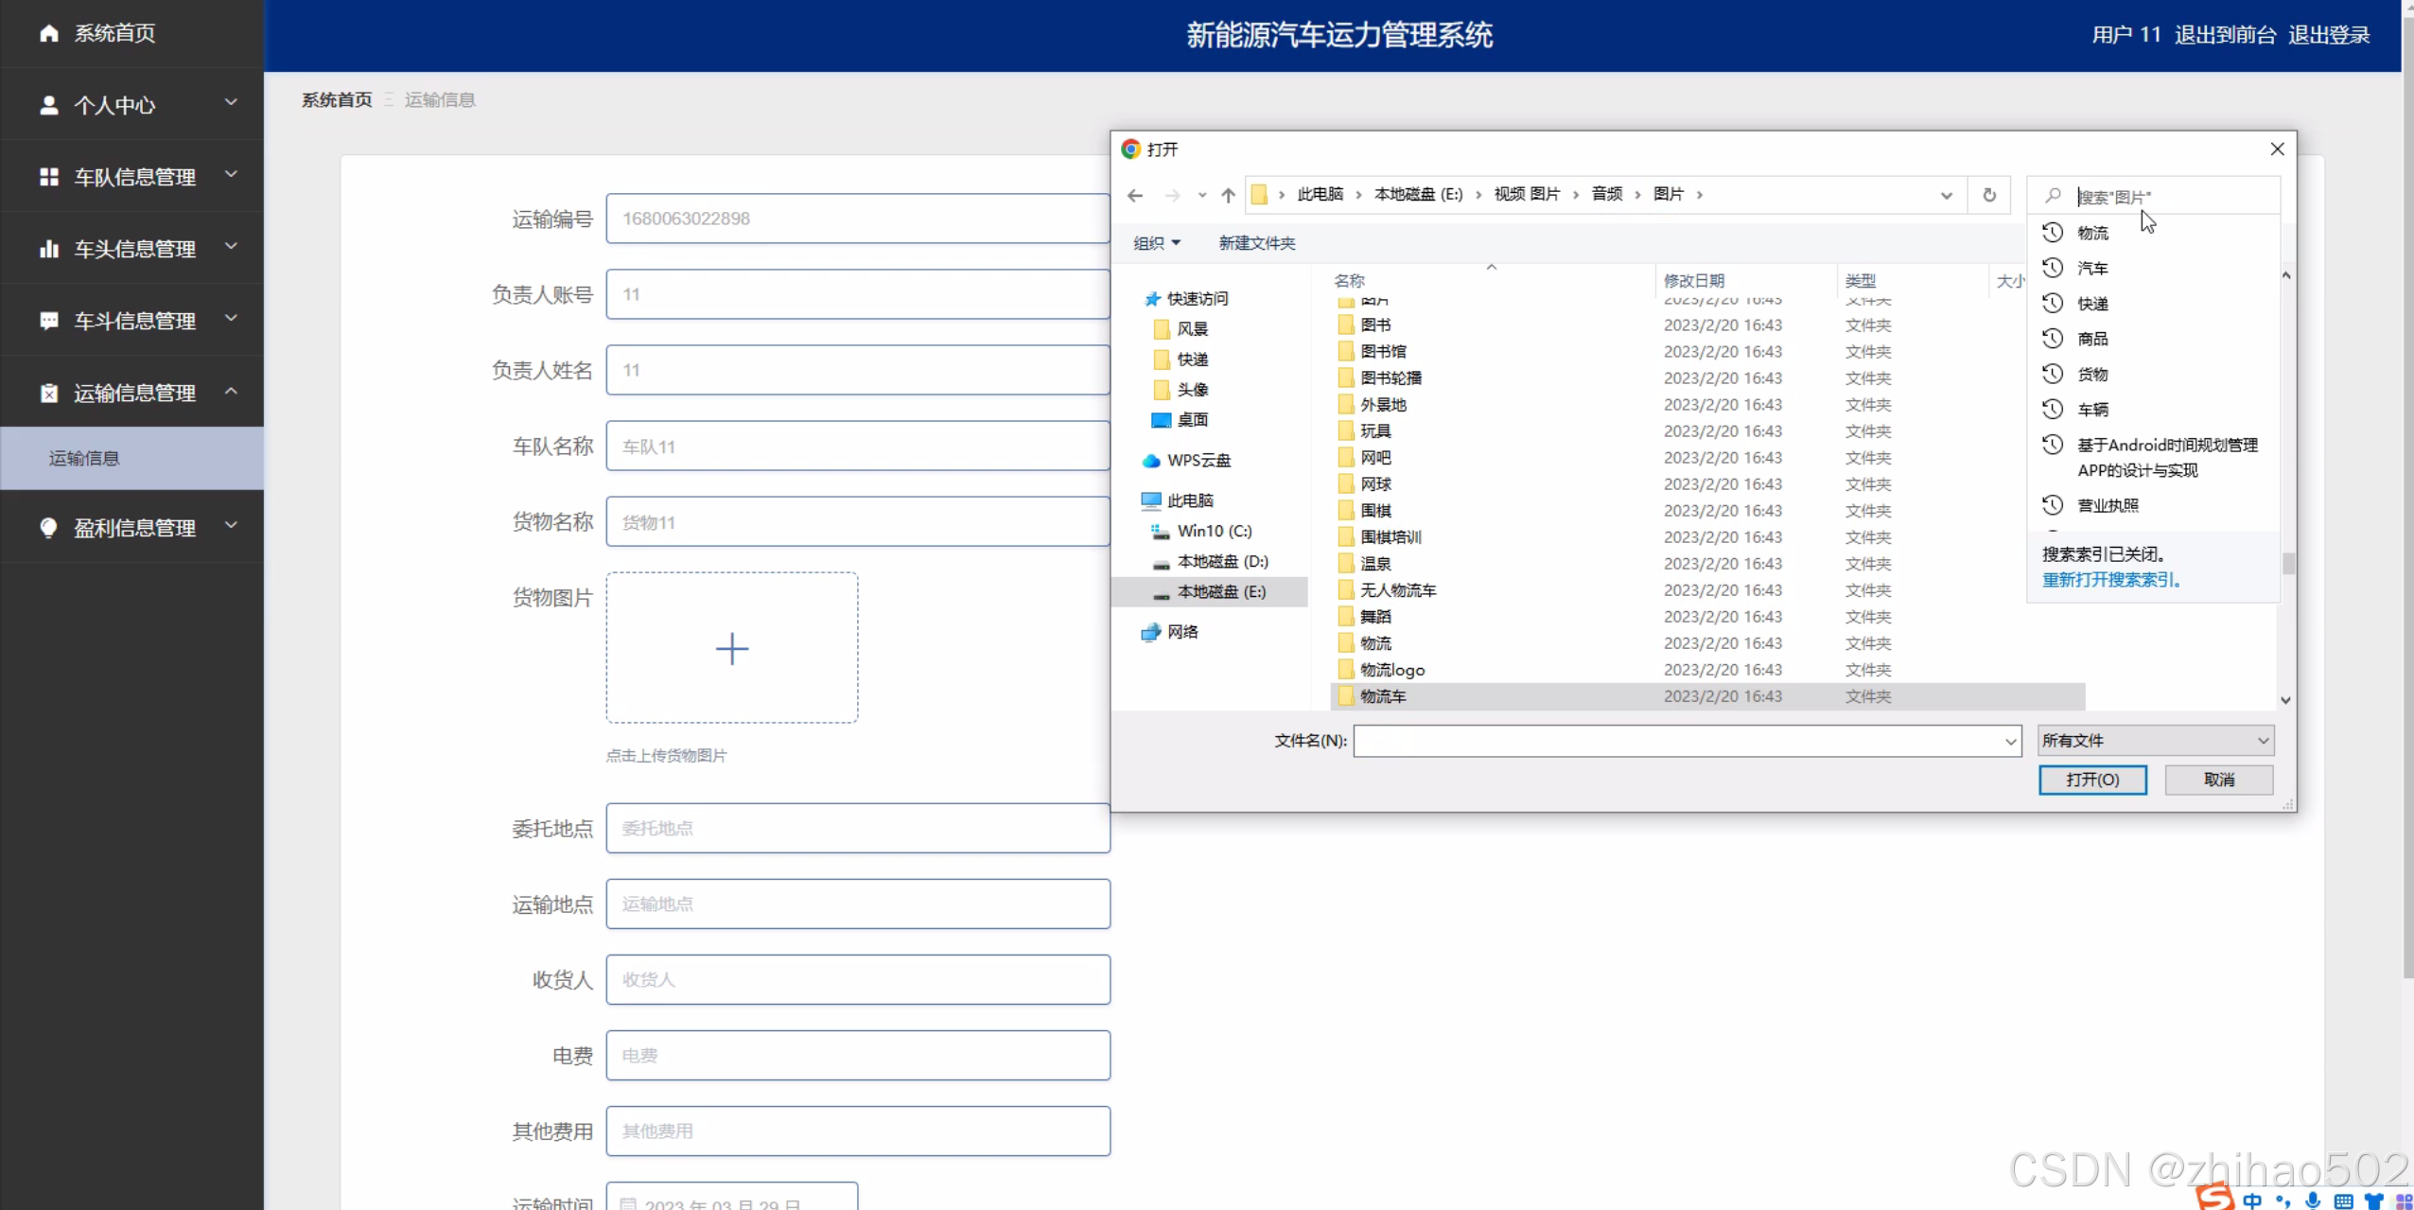Click the 重新打开搜索索引 link
This screenshot has width=2414, height=1210.
click(2110, 580)
